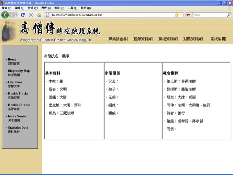Image resolution: width=233 pixels, height=175 pixels.
Task: Open the 書籤 (B) menu
Action: [x=59, y=8]
